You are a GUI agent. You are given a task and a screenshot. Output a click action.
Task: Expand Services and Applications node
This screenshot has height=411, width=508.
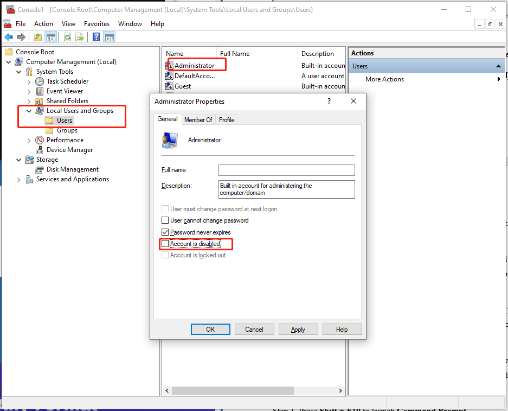pyautogui.click(x=19, y=179)
